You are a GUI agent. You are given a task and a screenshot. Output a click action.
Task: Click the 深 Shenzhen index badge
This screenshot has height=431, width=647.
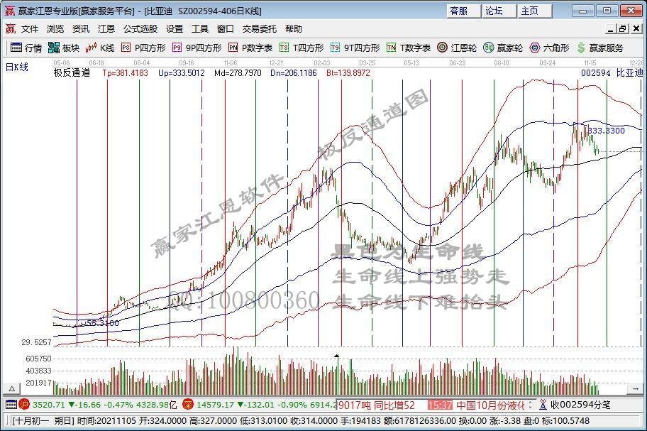pos(188,405)
